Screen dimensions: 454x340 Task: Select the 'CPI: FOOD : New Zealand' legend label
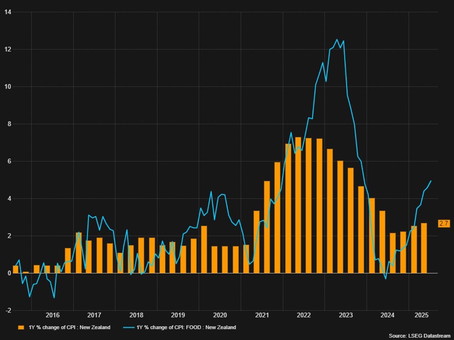tap(187, 327)
